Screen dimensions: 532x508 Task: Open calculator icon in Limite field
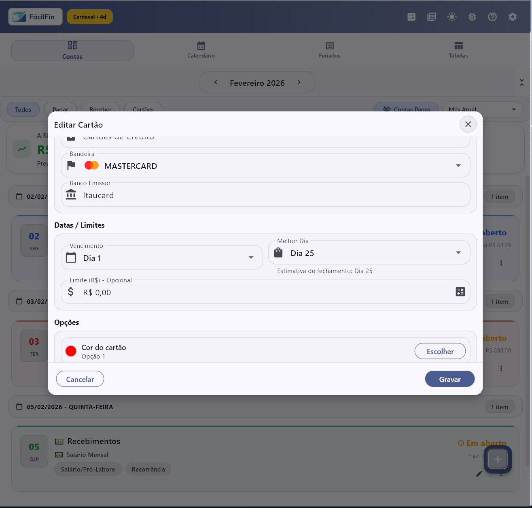click(x=460, y=292)
